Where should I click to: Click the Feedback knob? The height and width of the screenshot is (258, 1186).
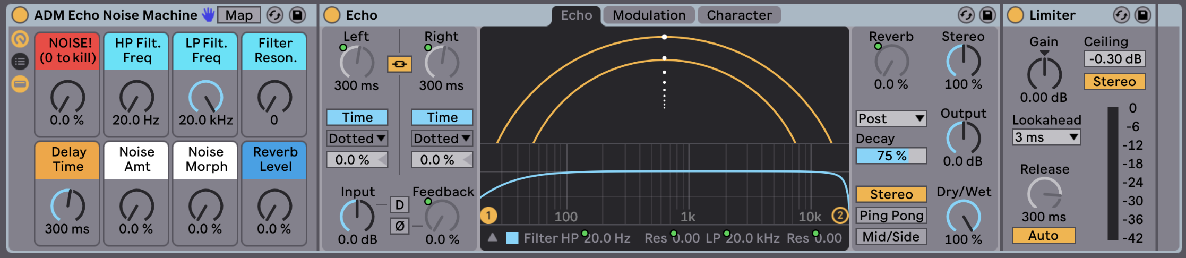click(x=442, y=217)
